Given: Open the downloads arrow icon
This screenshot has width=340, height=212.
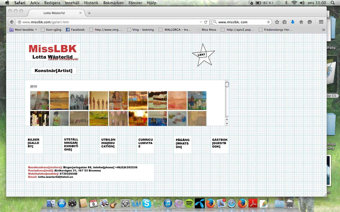Looking at the screenshot, I should click(x=293, y=22).
